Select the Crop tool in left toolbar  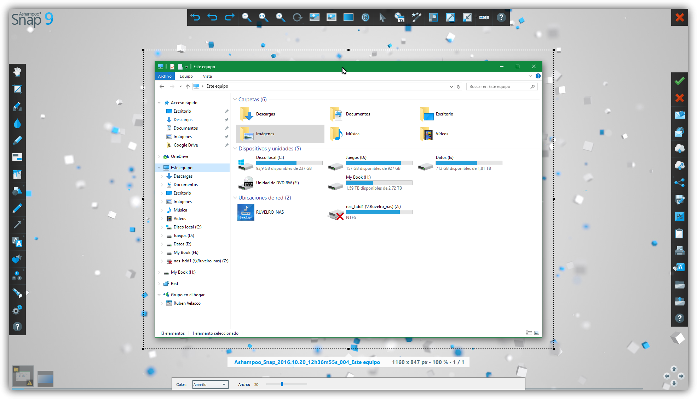click(x=17, y=89)
